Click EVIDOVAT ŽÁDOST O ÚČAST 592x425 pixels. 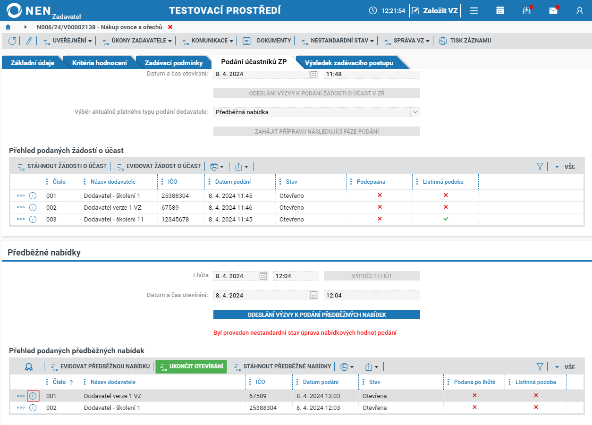pyautogui.click(x=159, y=166)
